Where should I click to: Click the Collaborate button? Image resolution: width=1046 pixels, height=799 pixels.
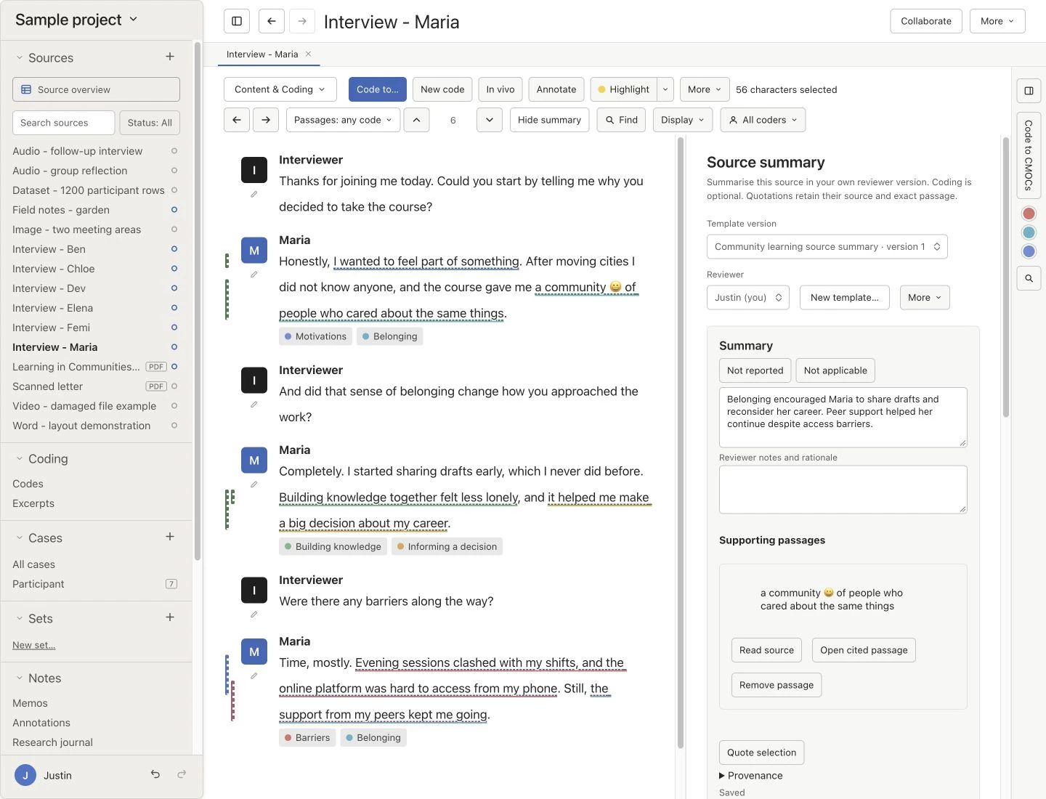pyautogui.click(x=926, y=21)
